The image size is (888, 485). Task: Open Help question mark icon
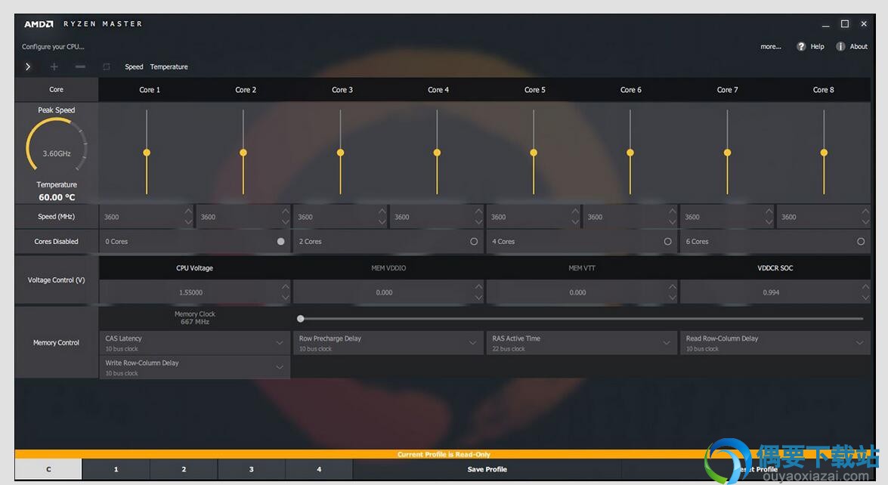point(801,46)
